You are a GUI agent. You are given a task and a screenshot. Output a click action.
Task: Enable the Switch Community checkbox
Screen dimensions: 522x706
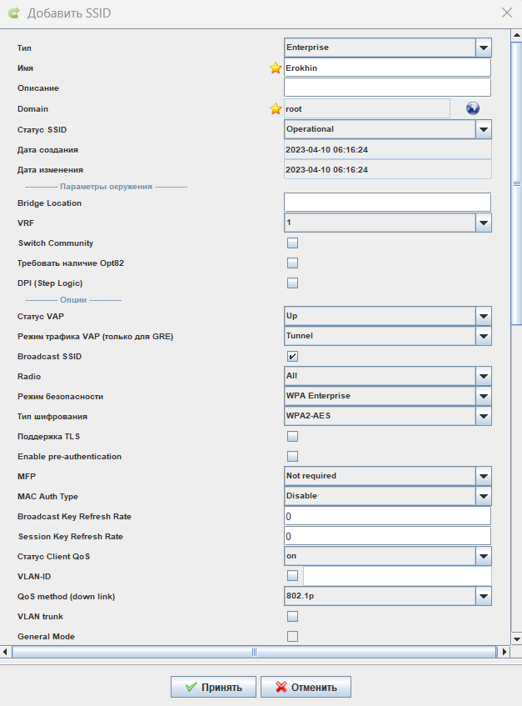point(293,243)
